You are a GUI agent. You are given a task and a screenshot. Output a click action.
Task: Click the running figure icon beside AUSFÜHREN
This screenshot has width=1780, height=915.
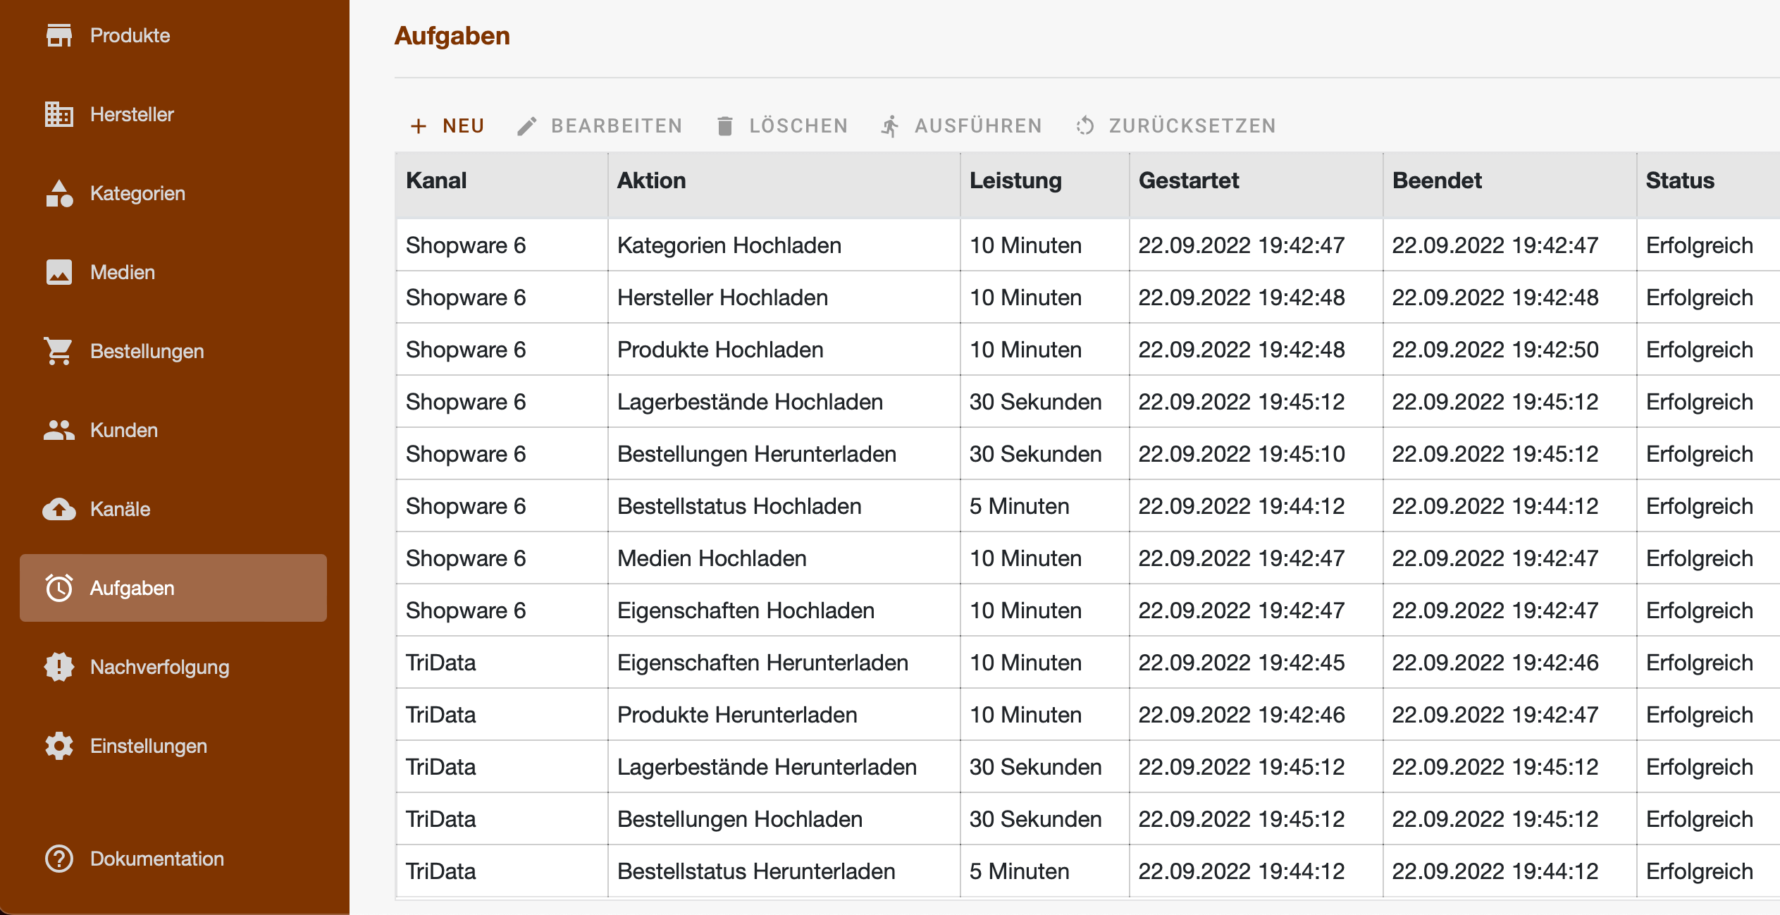coord(890,126)
